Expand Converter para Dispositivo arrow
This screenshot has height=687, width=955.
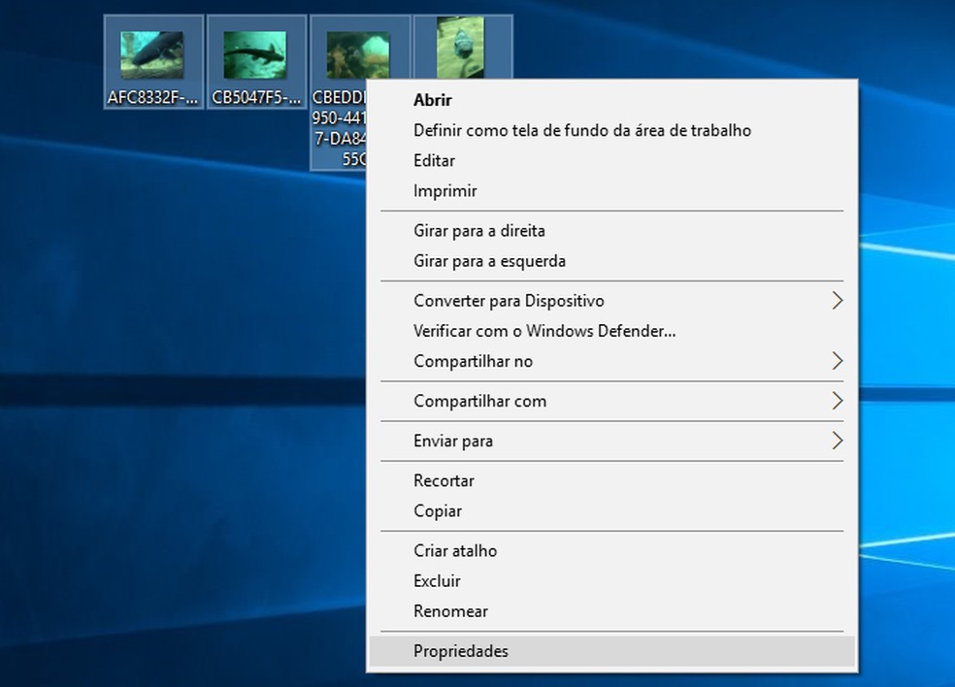(838, 301)
